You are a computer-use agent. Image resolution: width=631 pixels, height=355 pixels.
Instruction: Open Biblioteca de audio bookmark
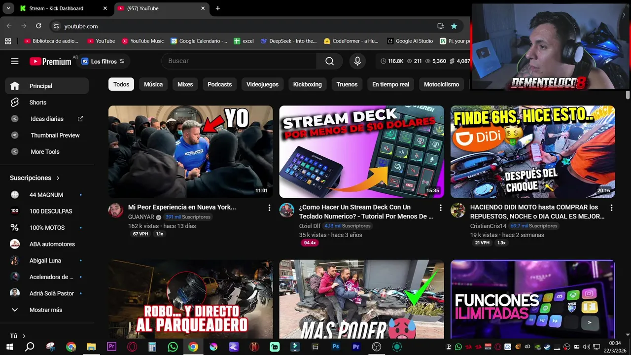[x=51, y=41]
